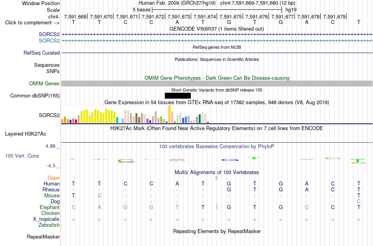Click the magenta bar ending the GTEx chart
373x246 pixels.
point(208,122)
